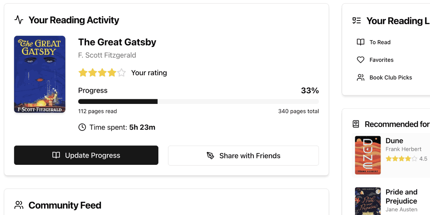The image size is (430, 215).
Task: Click the clock icon beside Time spent
Action: coord(82,127)
